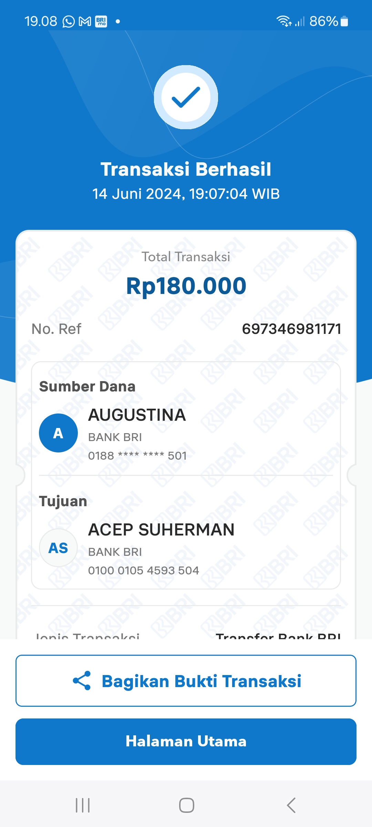The height and width of the screenshot is (827, 372).
Task: Tap the battery indicator icon
Action: pos(344,21)
